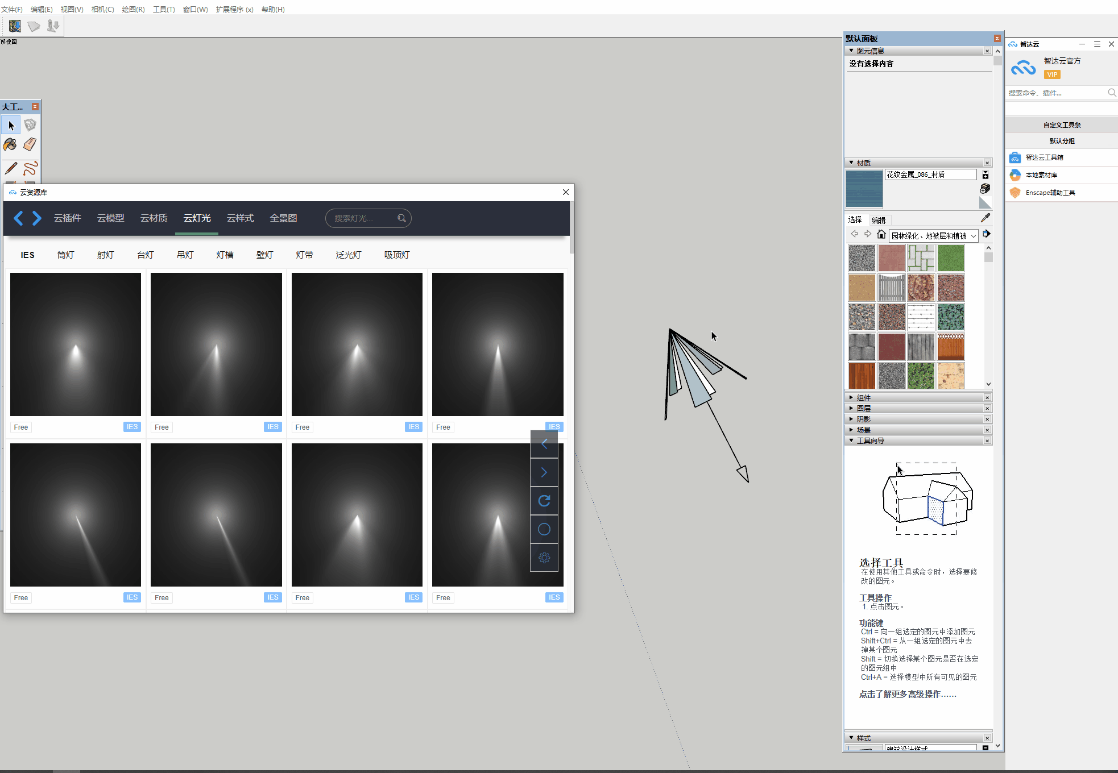Expand the 阴影 panel section
Screen dimensions: 1118x773
pos(863,419)
